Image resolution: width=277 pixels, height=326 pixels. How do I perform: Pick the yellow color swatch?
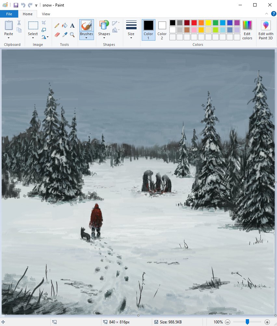[x=208, y=23]
